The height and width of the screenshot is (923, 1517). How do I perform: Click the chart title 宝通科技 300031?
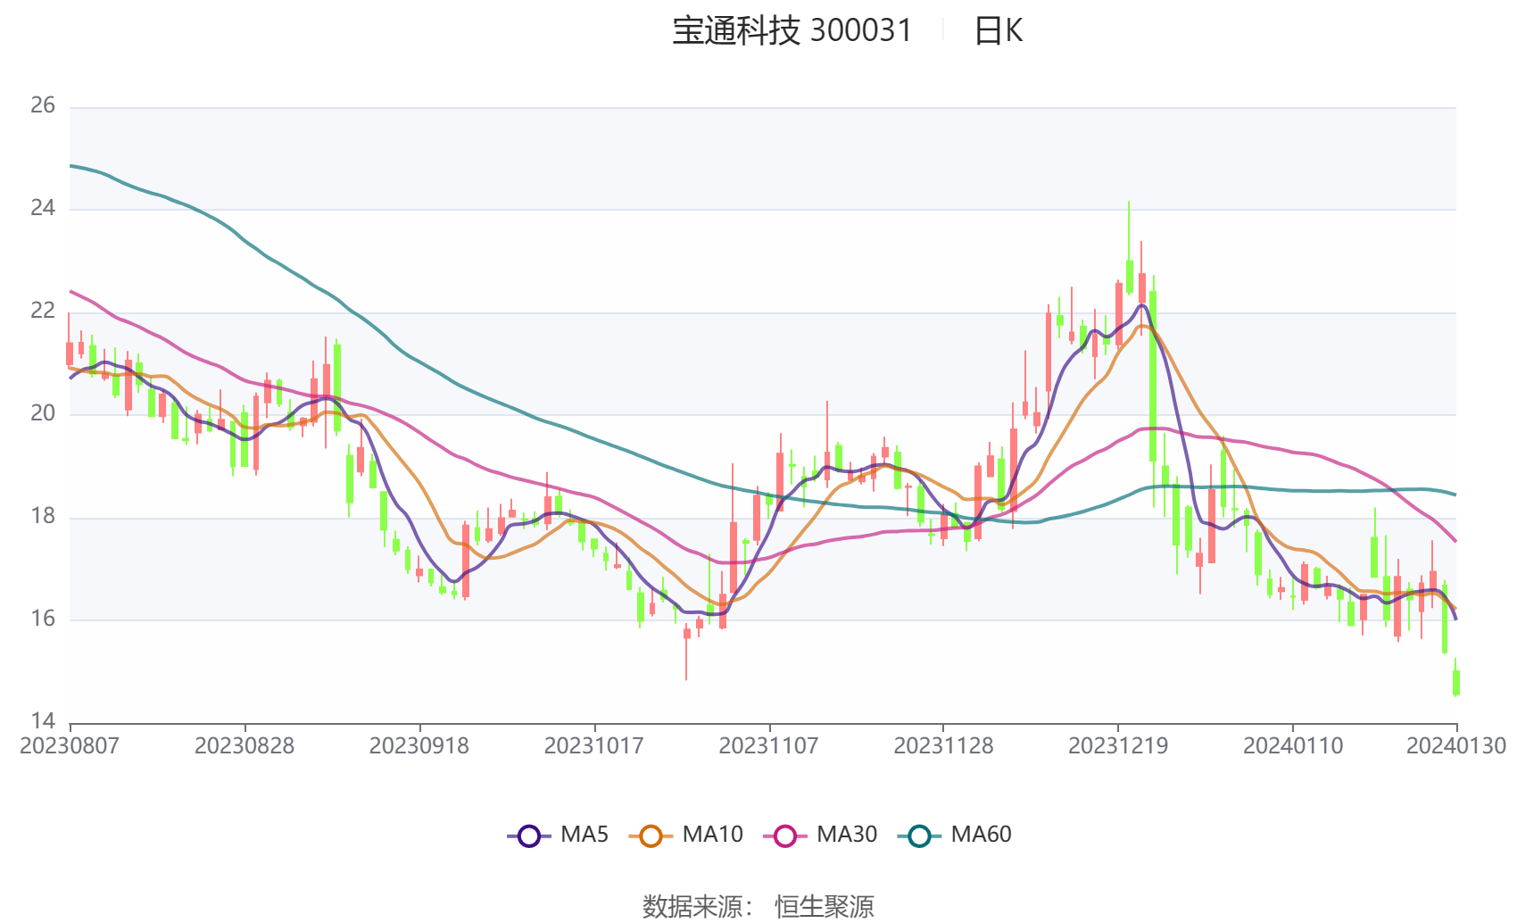[x=792, y=30]
